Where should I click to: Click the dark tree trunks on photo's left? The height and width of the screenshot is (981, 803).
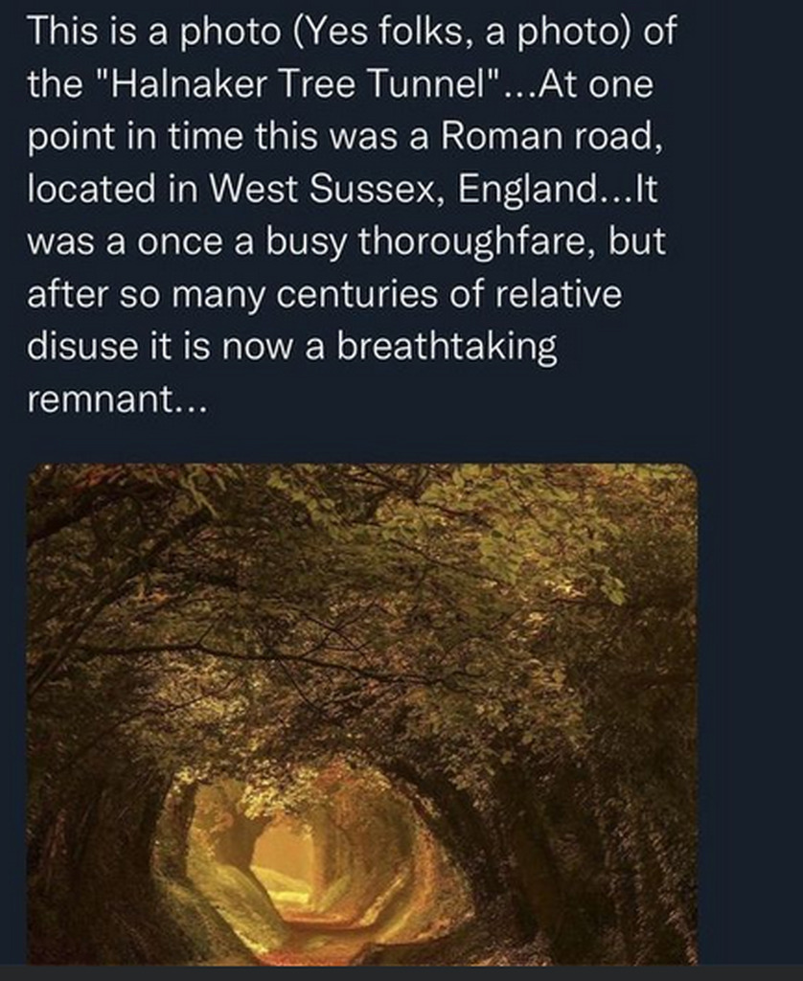click(x=81, y=782)
